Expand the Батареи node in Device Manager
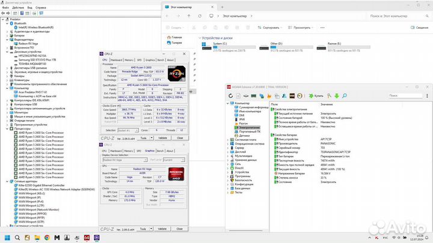433x243 pixels. tap(7, 35)
